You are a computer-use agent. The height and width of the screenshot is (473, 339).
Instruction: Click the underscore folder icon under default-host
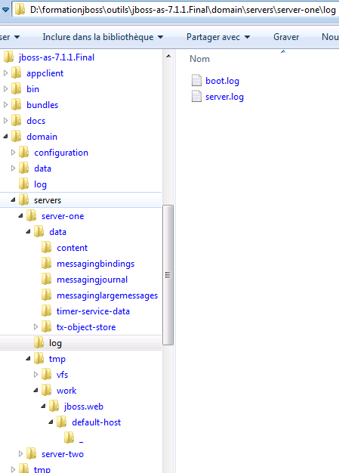tap(69, 438)
